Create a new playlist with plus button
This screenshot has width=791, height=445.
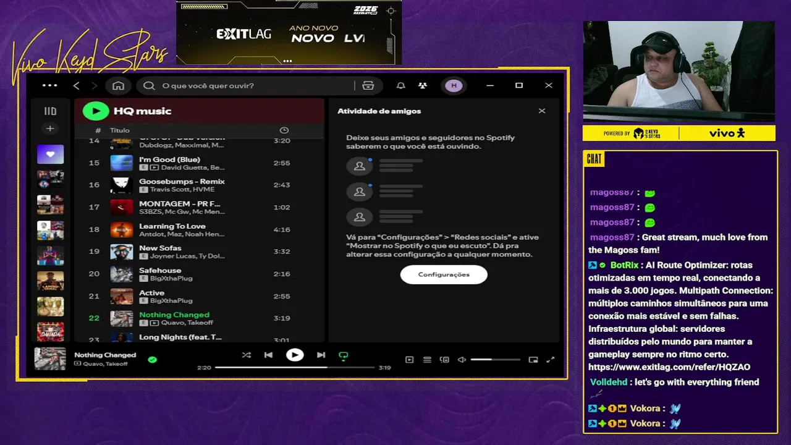(x=50, y=129)
